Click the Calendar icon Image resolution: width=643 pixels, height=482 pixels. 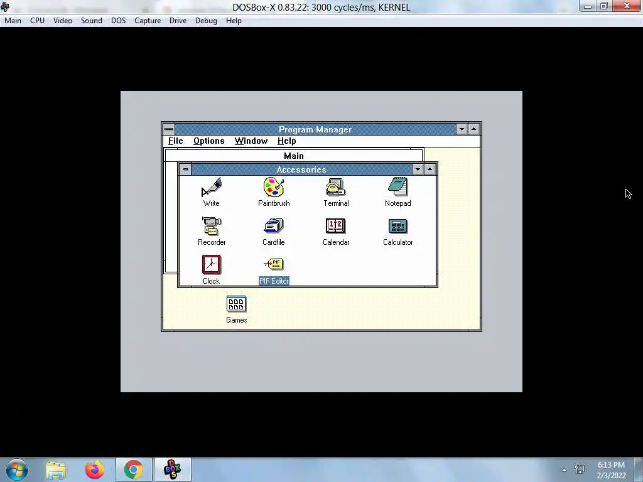tap(336, 226)
